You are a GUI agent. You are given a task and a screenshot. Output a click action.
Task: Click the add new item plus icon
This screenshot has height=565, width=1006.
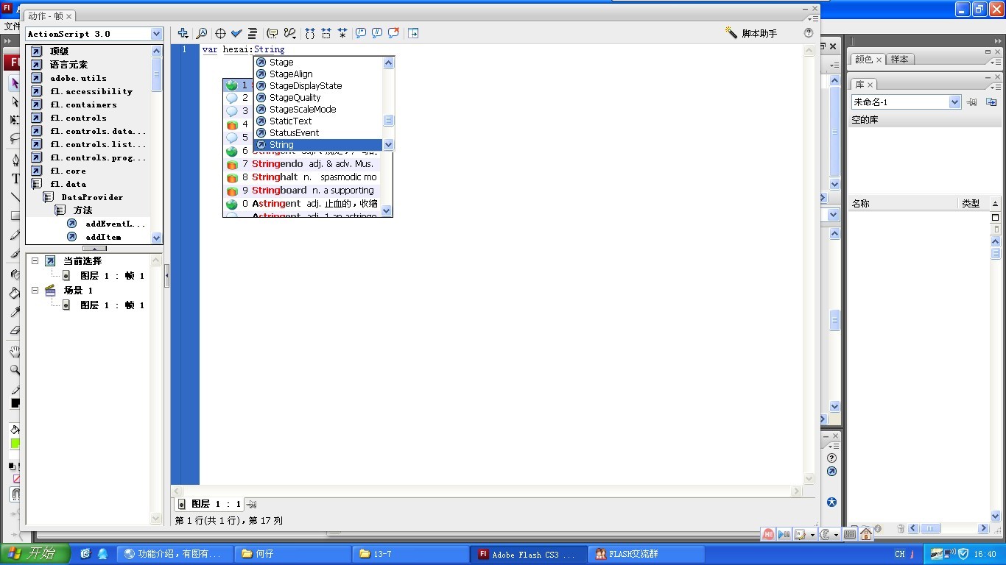point(183,33)
